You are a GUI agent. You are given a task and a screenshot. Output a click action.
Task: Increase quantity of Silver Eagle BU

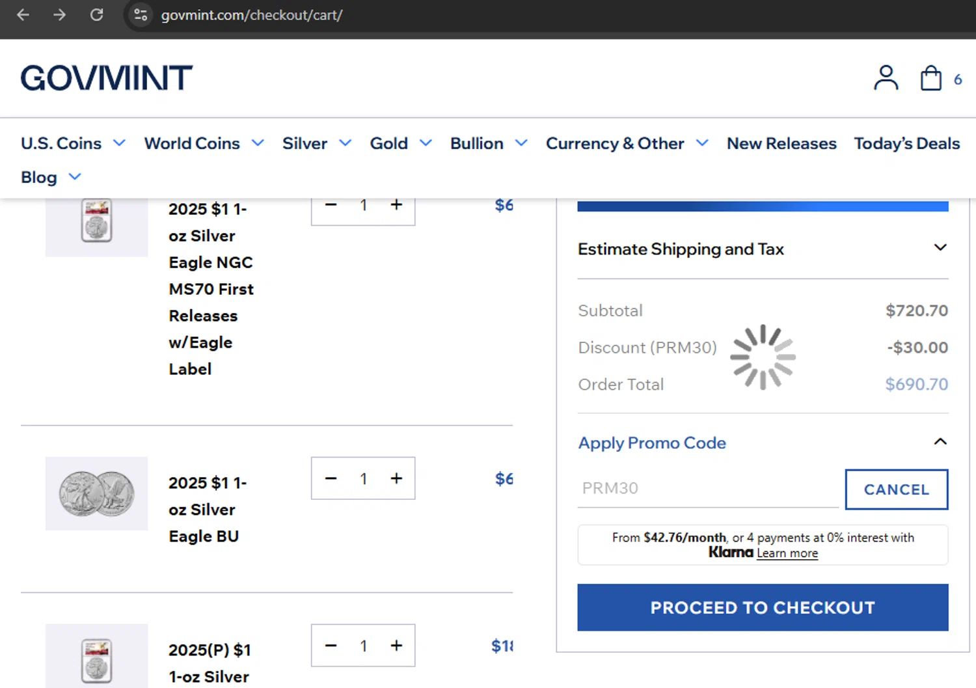pos(396,478)
